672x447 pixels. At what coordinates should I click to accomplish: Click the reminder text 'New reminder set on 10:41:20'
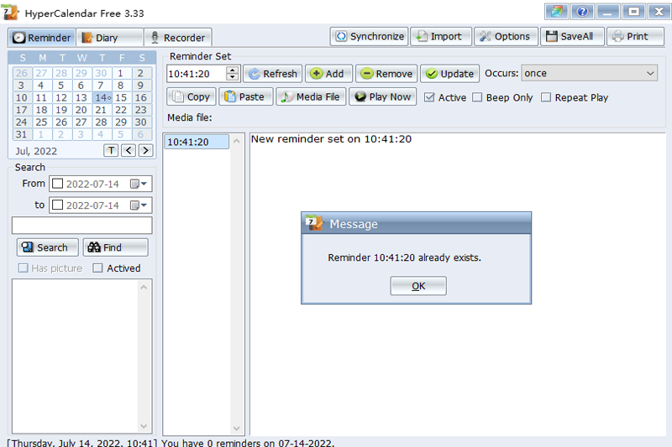coord(331,139)
